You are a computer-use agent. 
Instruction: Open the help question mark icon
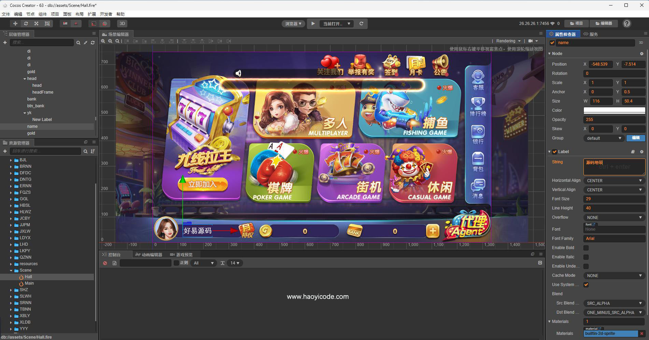(627, 24)
